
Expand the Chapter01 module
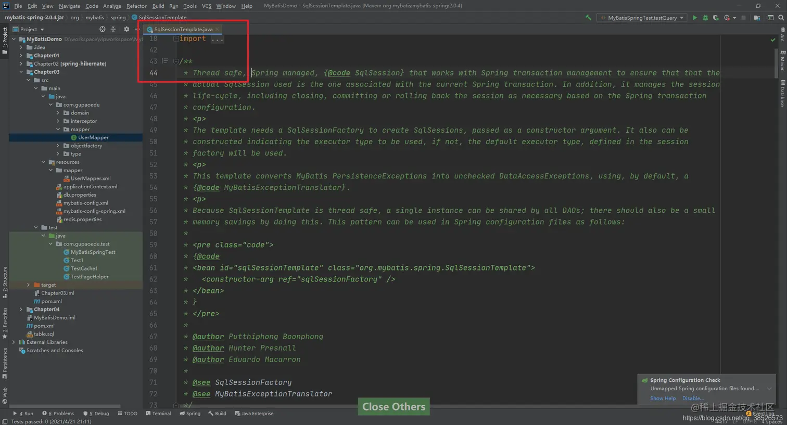tap(21, 56)
